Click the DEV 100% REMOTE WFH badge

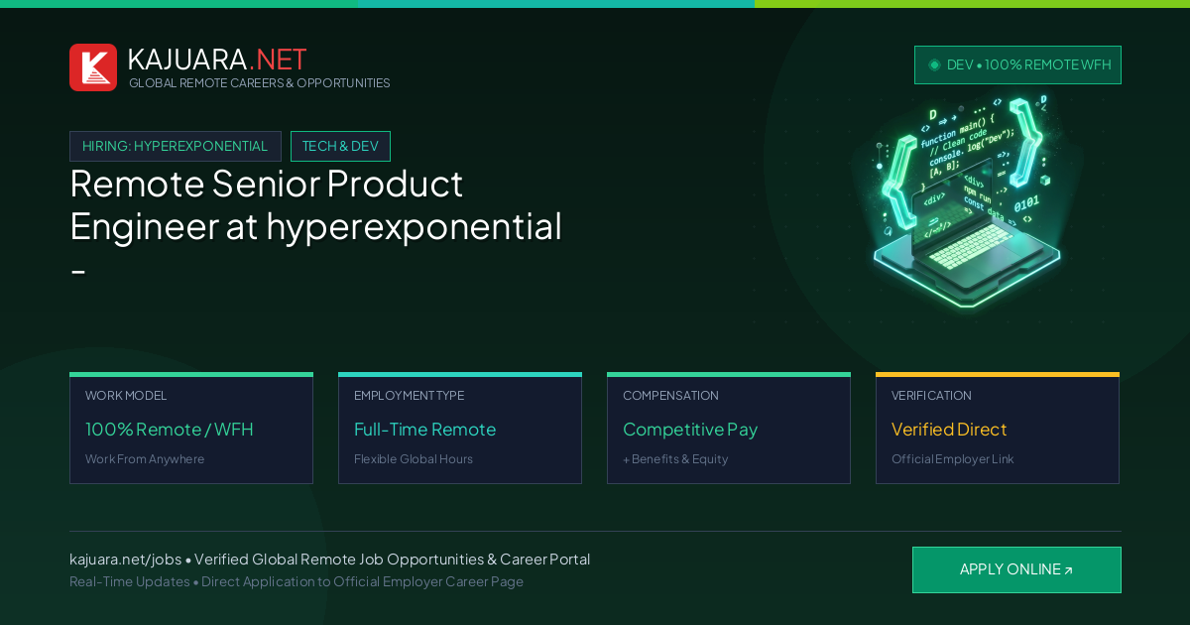[1017, 64]
